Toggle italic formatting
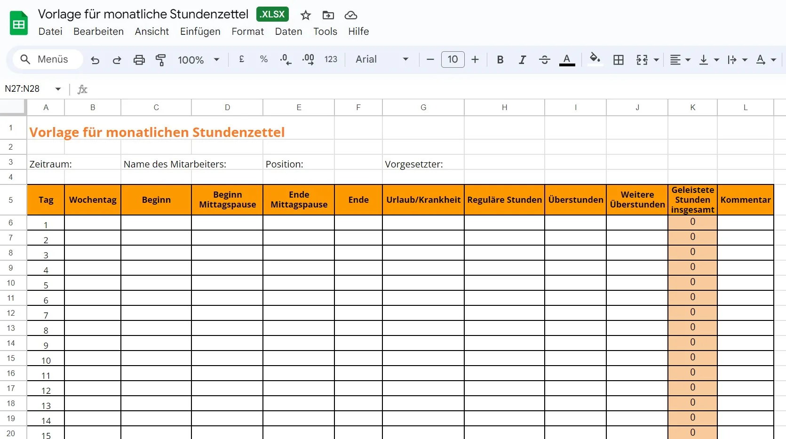The image size is (786, 439). coord(522,60)
